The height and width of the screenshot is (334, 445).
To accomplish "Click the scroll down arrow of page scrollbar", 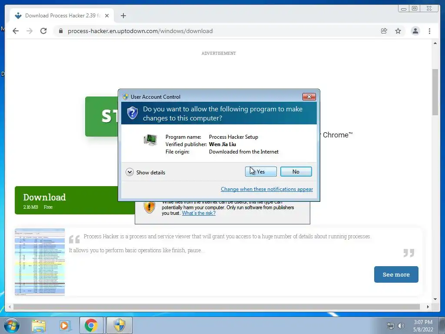I will click(x=435, y=299).
